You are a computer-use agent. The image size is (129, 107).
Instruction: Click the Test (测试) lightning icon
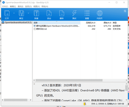pyautogui.click(x=74, y=13)
